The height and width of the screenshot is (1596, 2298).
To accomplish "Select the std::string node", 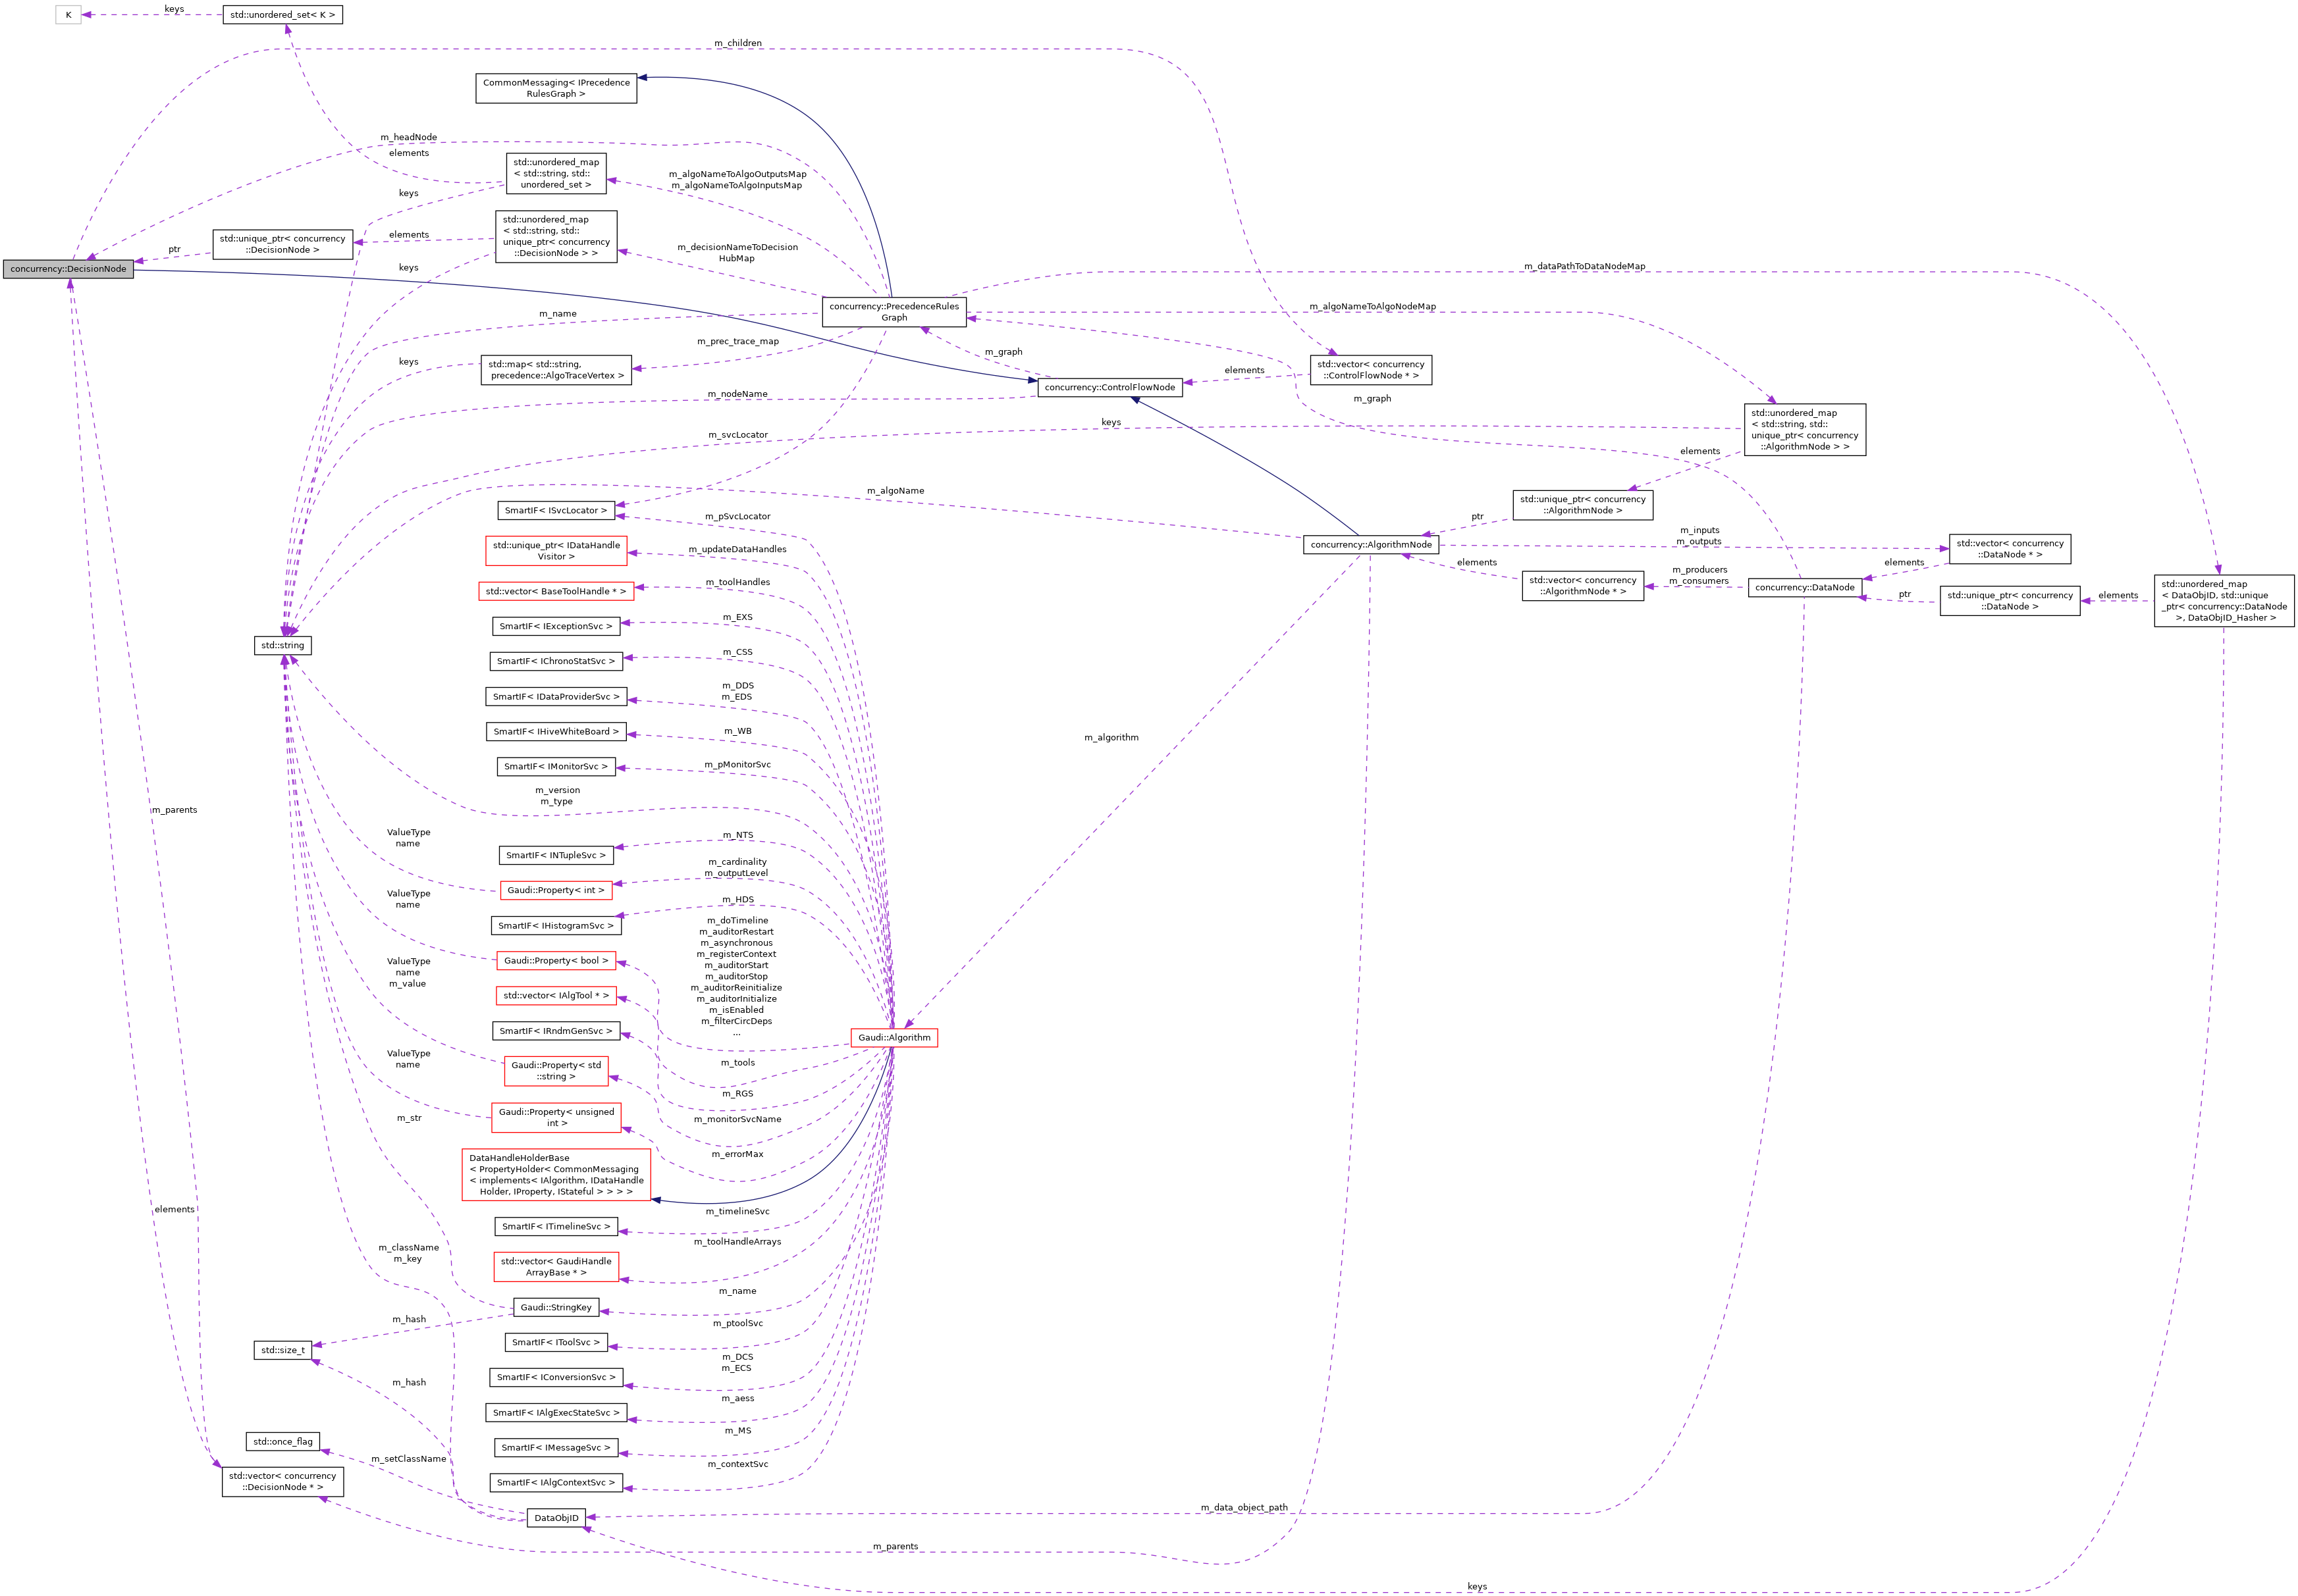I will (283, 645).
